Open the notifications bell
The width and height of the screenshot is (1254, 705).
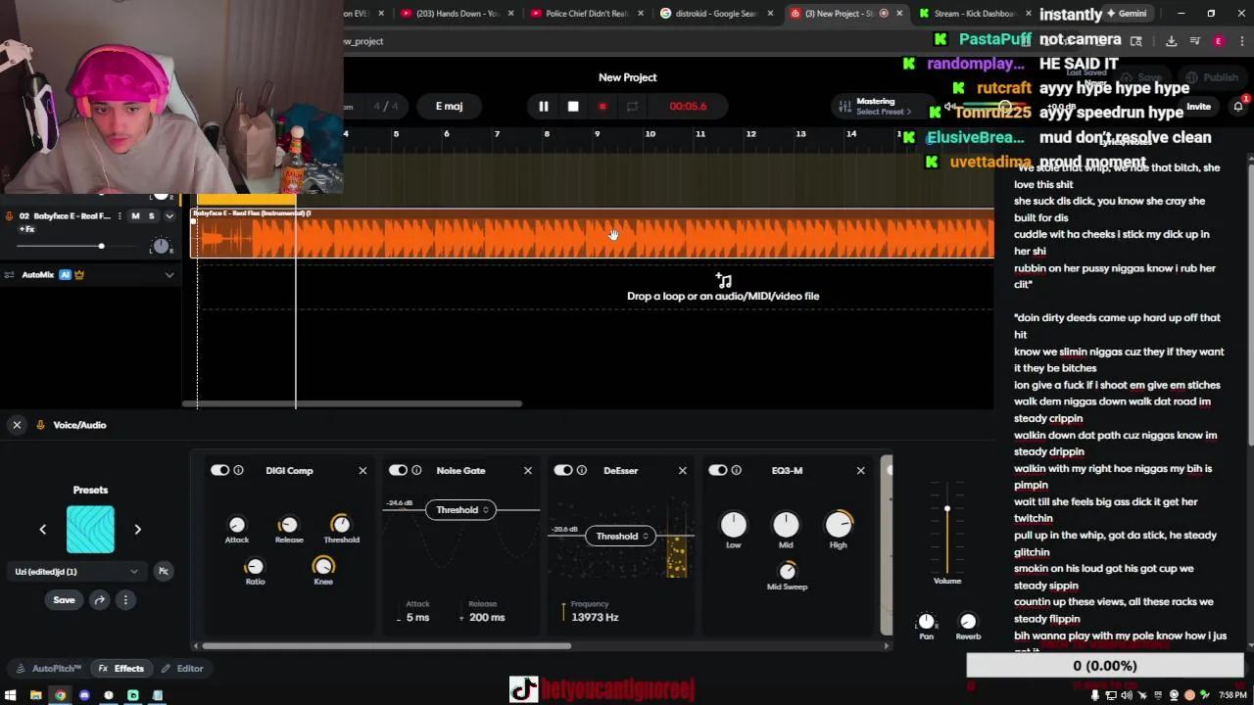pyautogui.click(x=1237, y=106)
